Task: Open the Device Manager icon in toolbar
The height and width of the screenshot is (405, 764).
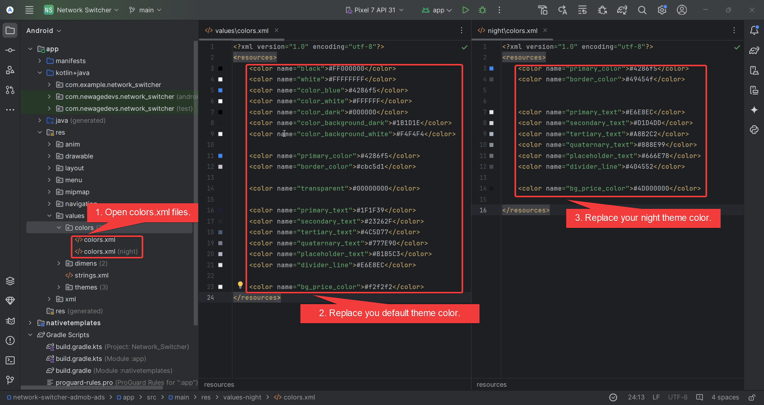Action: click(x=543, y=10)
